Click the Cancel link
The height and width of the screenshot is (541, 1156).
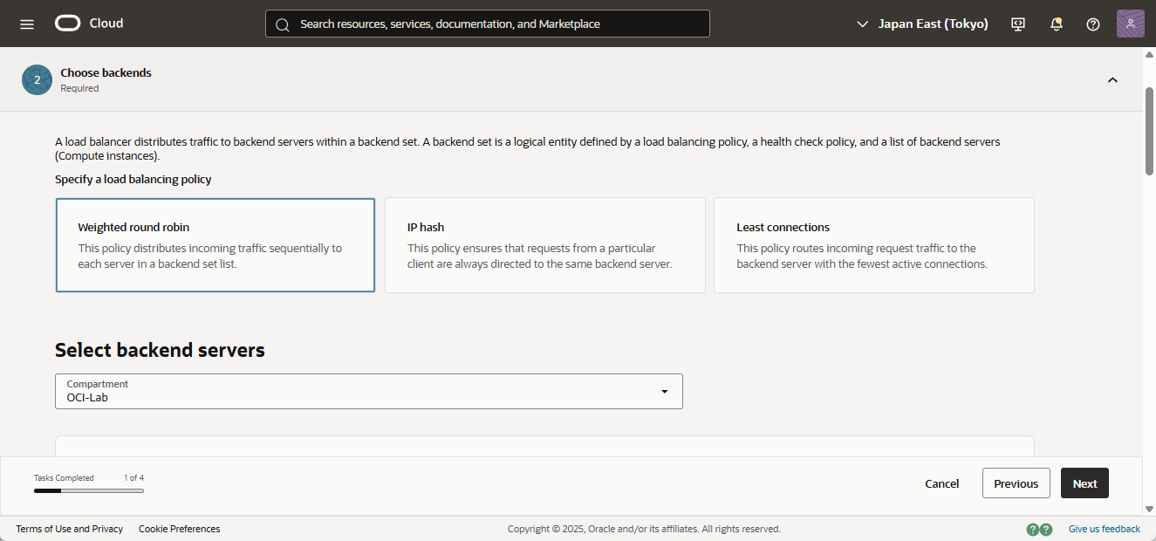[x=941, y=483]
